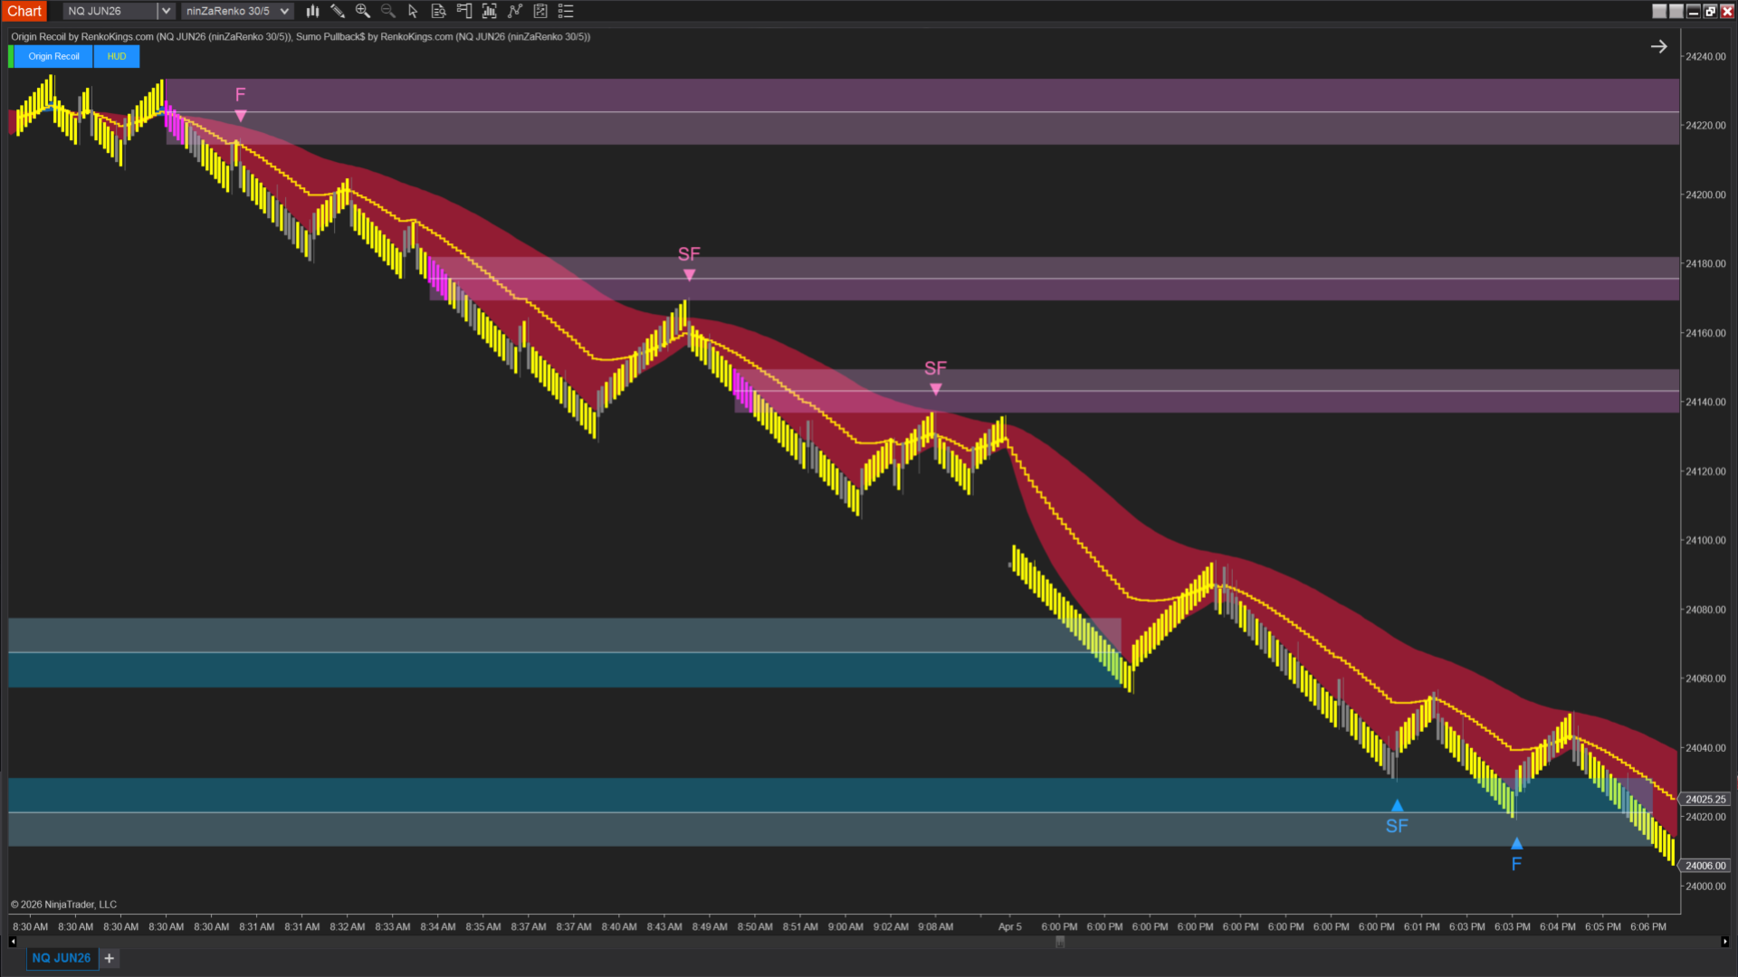Open the Chart Trader icon

tap(464, 11)
